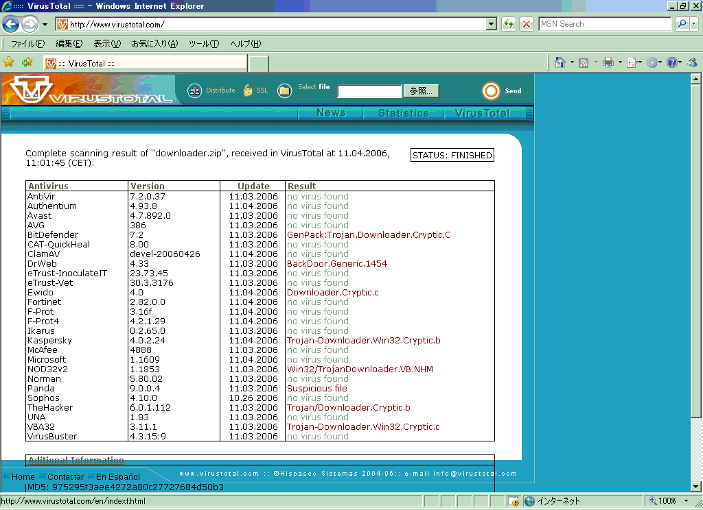Open the Statistics navigation tab
This screenshot has width=703, height=510.
pyautogui.click(x=404, y=113)
